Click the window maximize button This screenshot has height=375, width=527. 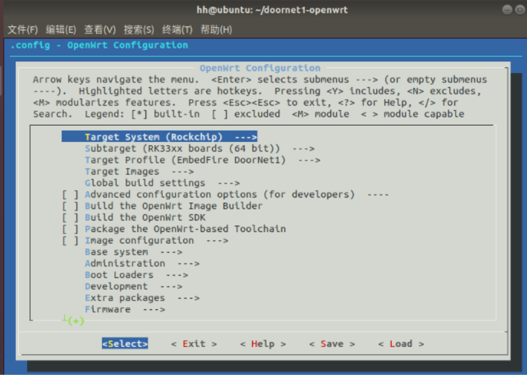(520, 10)
